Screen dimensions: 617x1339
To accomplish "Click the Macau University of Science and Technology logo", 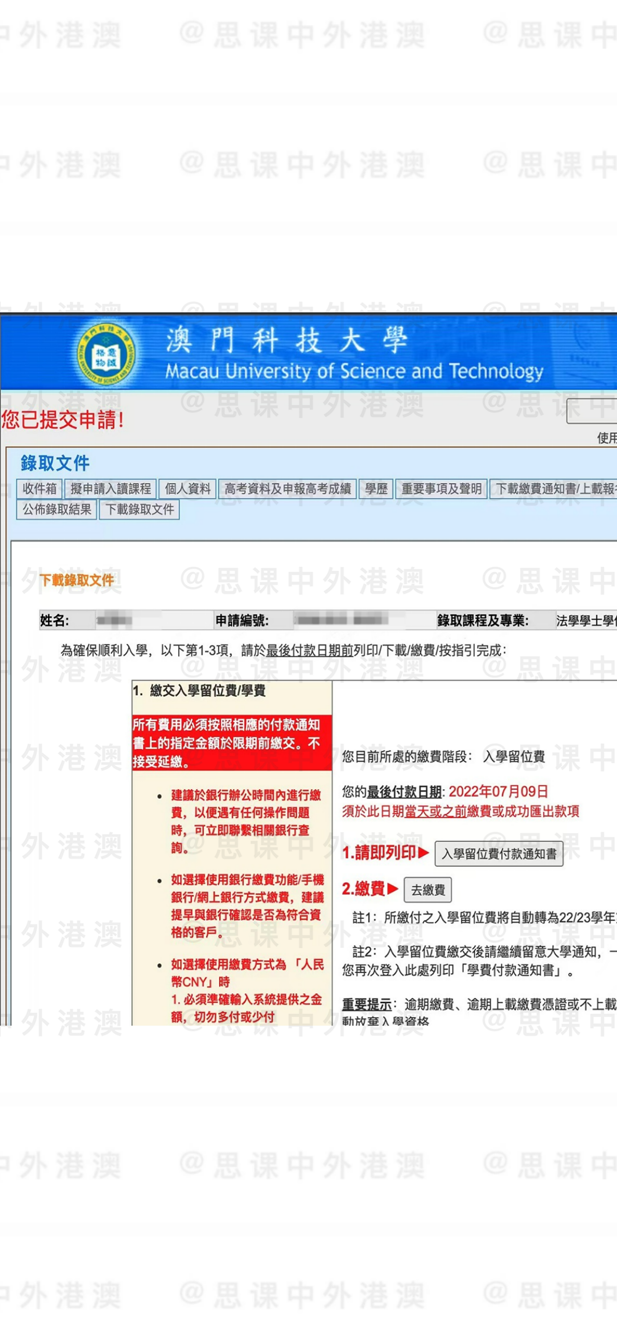I will [x=106, y=354].
